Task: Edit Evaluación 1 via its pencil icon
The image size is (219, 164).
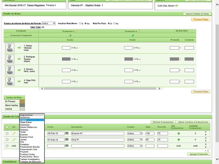Action: pyautogui.click(x=76, y=31)
